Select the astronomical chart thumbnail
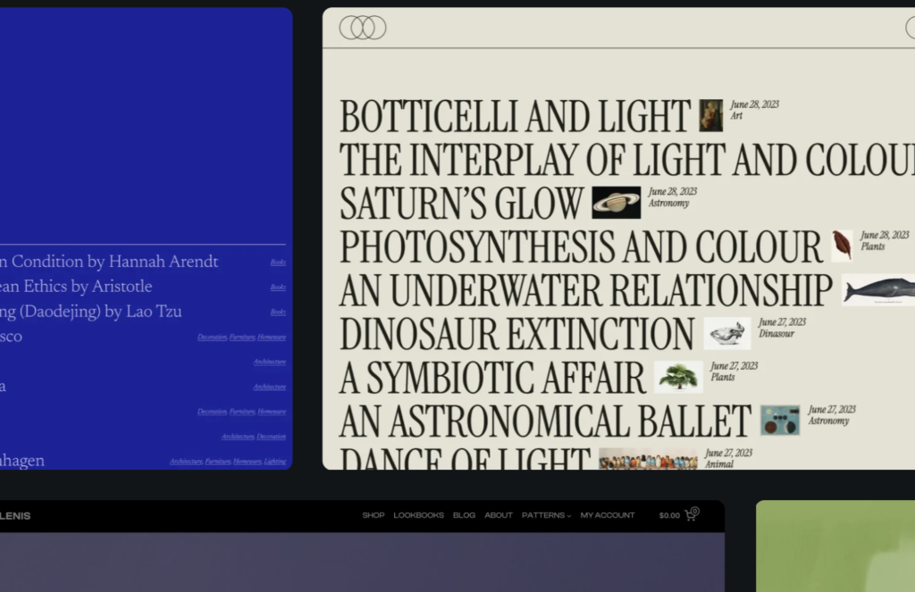 [x=780, y=420]
